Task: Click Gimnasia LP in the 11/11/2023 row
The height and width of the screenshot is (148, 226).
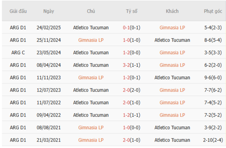Action: point(91,77)
